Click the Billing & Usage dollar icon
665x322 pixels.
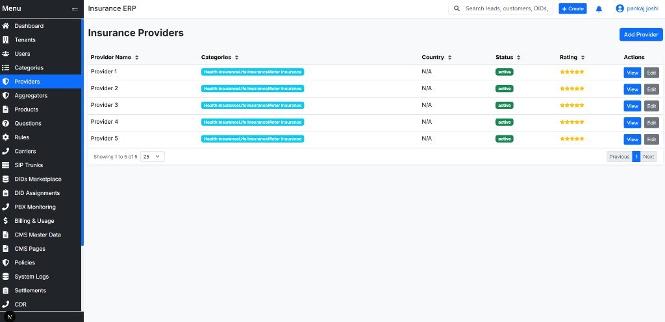(5, 221)
